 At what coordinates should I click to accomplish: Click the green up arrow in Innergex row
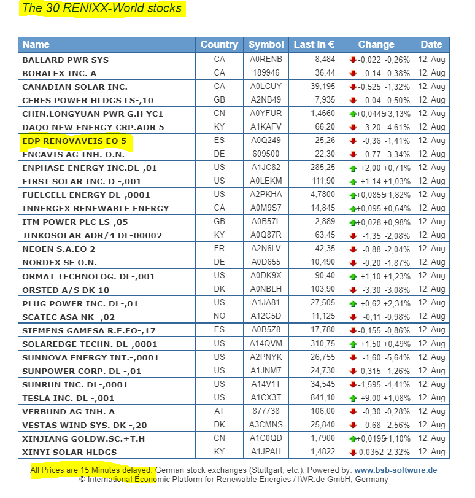click(353, 208)
